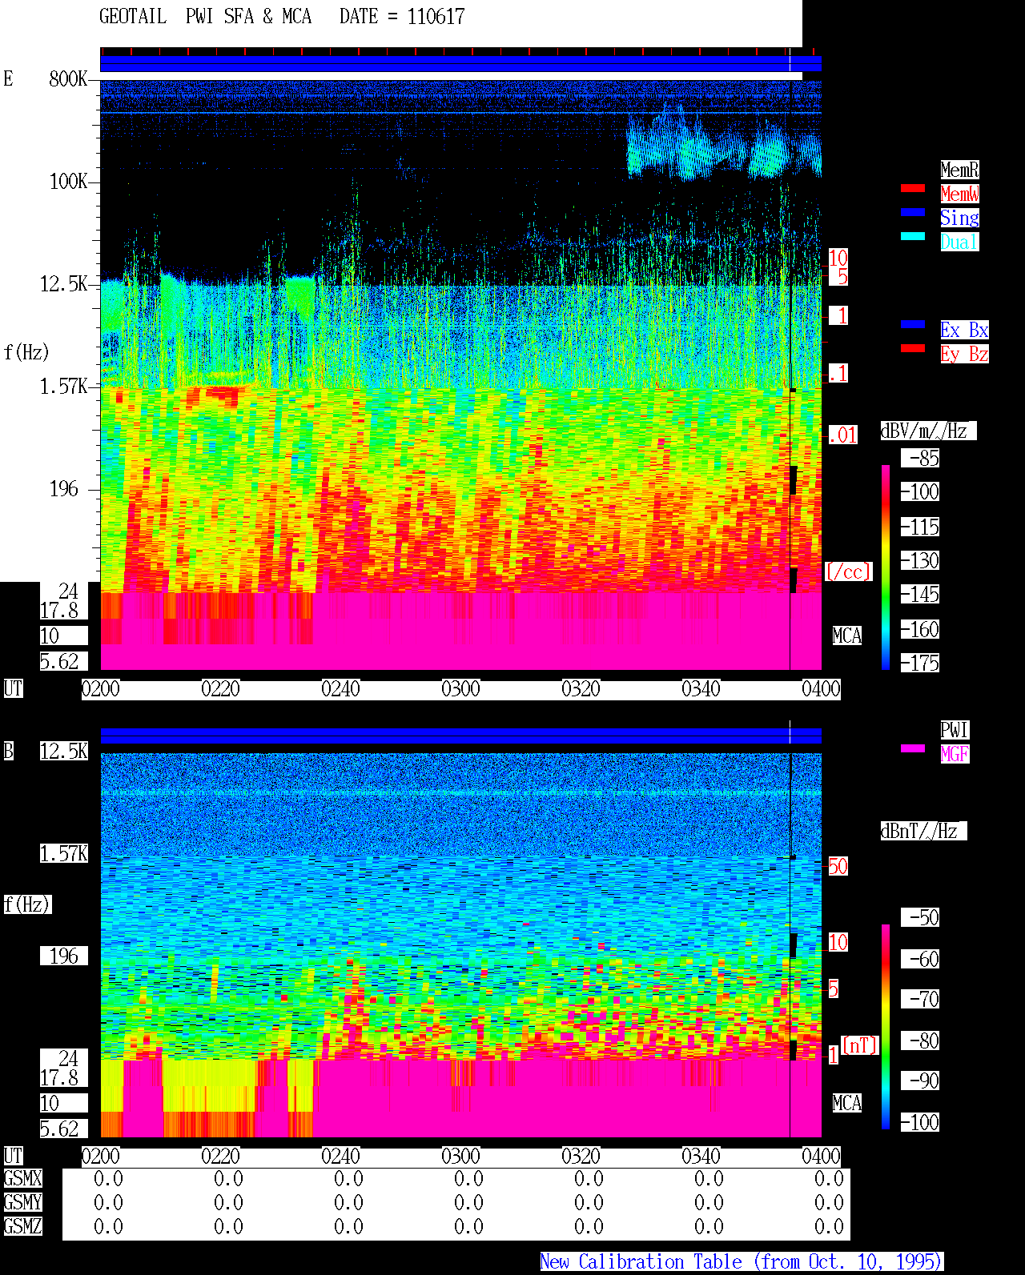
Task: Click the blue Sing legend swatch
Action: point(913,212)
